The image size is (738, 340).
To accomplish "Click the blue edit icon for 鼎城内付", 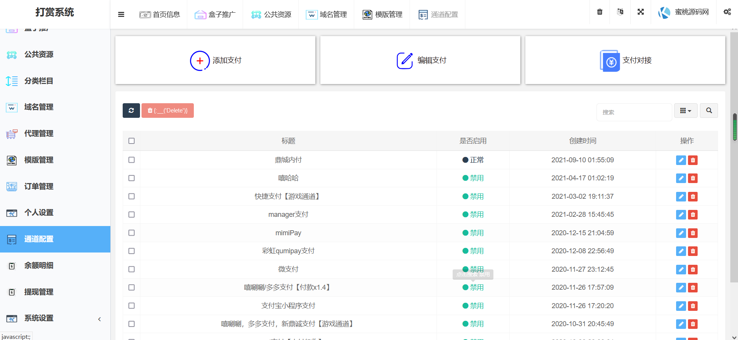I will tap(681, 160).
